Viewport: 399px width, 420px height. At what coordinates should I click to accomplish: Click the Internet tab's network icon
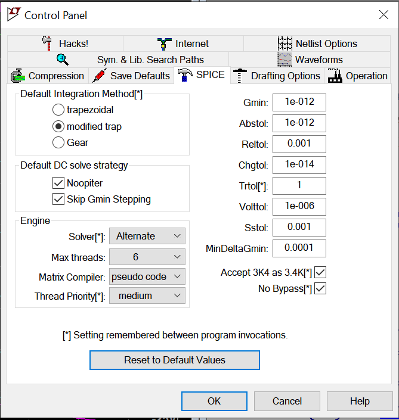point(164,43)
